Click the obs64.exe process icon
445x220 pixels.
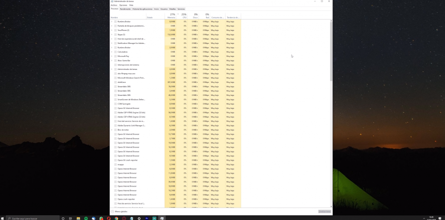point(116,82)
